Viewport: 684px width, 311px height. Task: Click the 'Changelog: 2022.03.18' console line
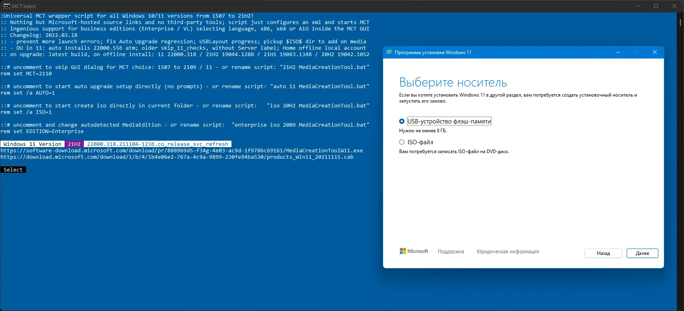click(x=39, y=35)
